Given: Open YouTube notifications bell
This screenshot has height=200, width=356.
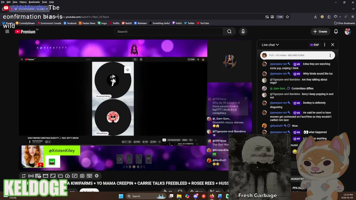Looking at the screenshot, I should [336, 32].
